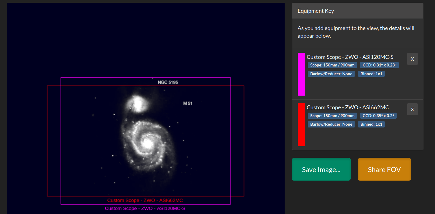435x214 pixels.
Task: Click the Binned: 1x1 badge under ASI662MC
Action: (x=371, y=124)
